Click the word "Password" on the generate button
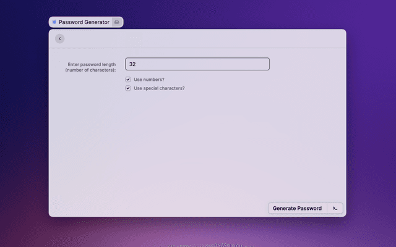Viewport: 396px width, 247px height. click(308, 208)
